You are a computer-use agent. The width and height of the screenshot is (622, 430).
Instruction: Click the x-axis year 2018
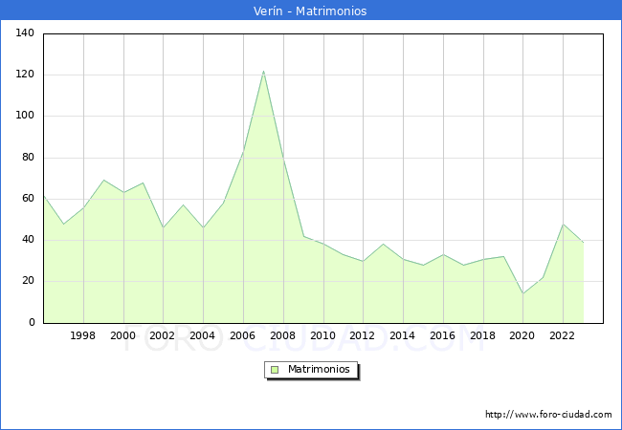coord(482,335)
